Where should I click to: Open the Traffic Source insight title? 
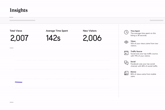click(137, 51)
